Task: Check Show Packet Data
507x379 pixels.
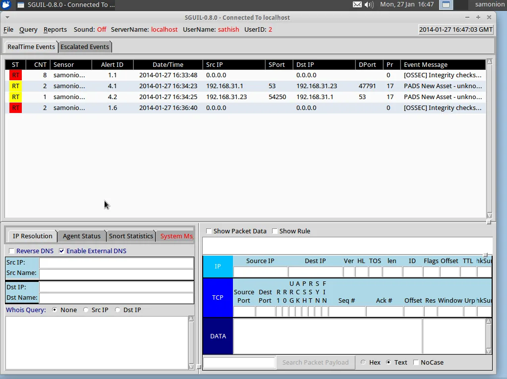Action: 209,231
